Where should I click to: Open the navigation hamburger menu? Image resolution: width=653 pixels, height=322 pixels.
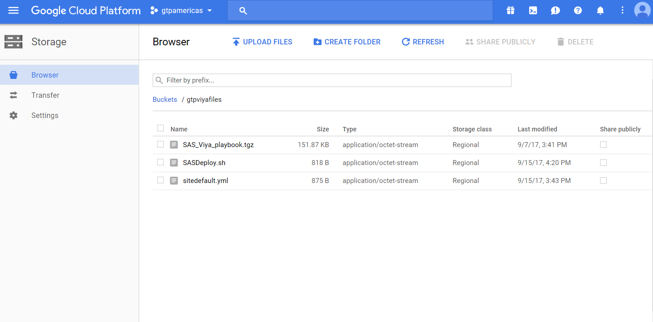click(x=13, y=10)
